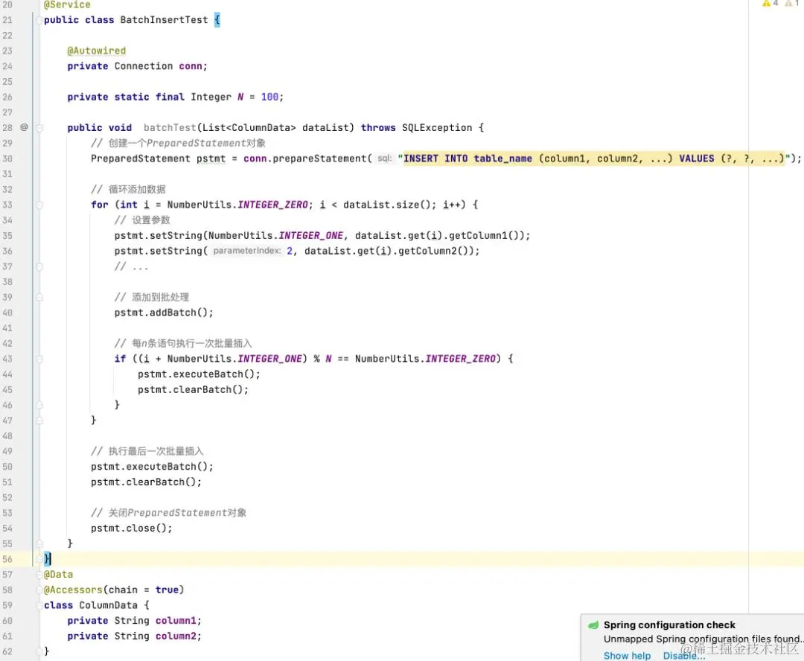Click the fold end marker on line 47

pos(39,421)
